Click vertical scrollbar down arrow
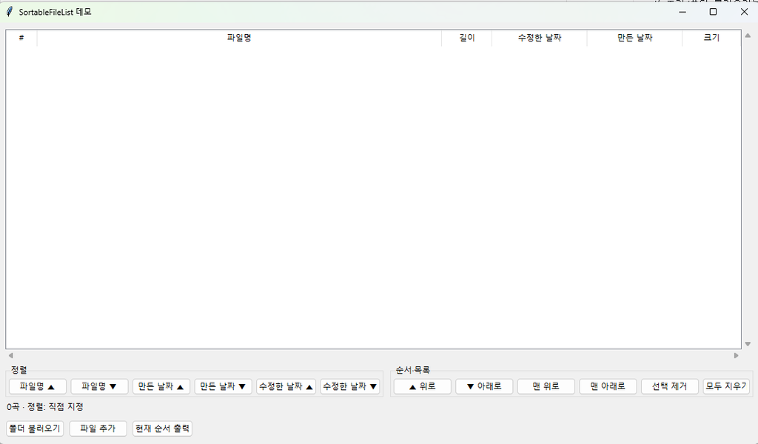This screenshot has height=444, width=758. [x=748, y=344]
